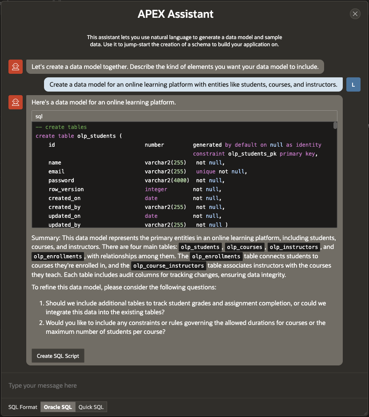The width and height of the screenshot is (369, 417).
Task: Click the assistant avatar beside the greeting message
Action: tap(16, 67)
